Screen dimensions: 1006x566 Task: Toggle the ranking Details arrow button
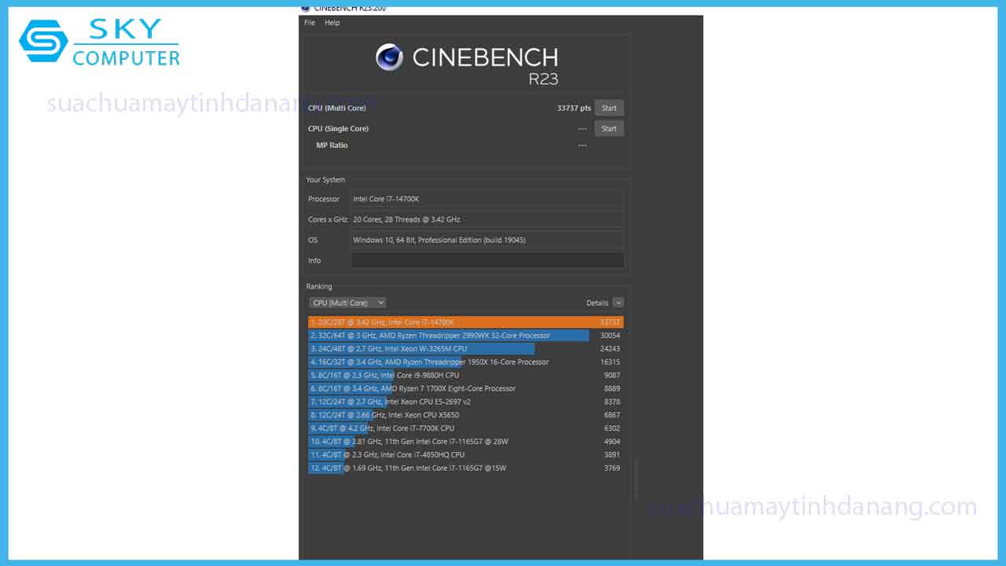[x=618, y=303]
